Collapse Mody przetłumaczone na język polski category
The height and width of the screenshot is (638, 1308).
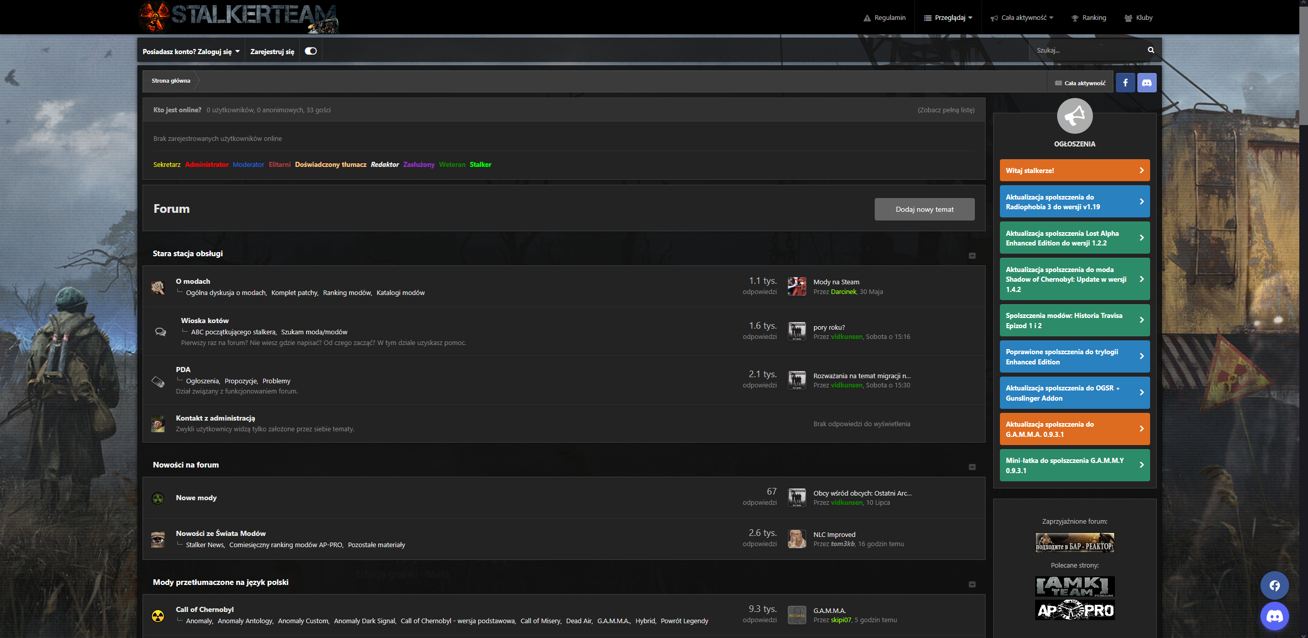pos(972,584)
